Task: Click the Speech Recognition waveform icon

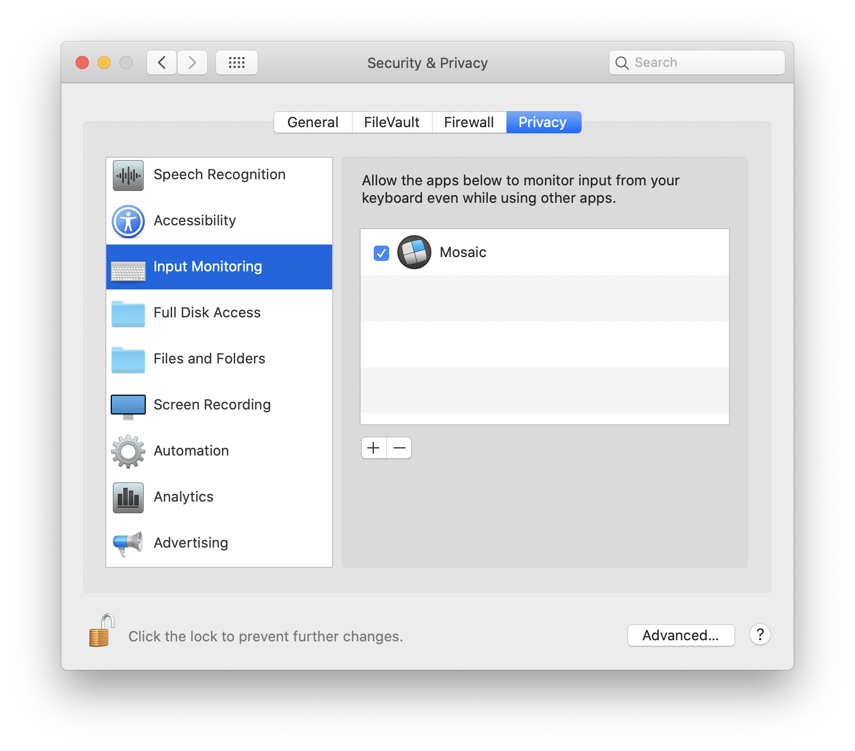Action: [x=128, y=175]
